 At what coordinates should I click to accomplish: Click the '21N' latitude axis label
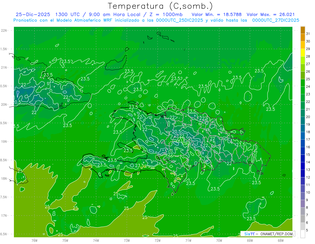[x=4, y=67]
